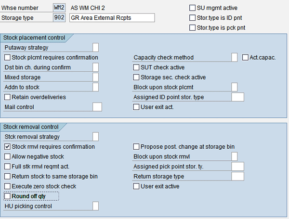289x219 pixels.
Task: Enable SU mgmt active checkbox
Action: 192,8
